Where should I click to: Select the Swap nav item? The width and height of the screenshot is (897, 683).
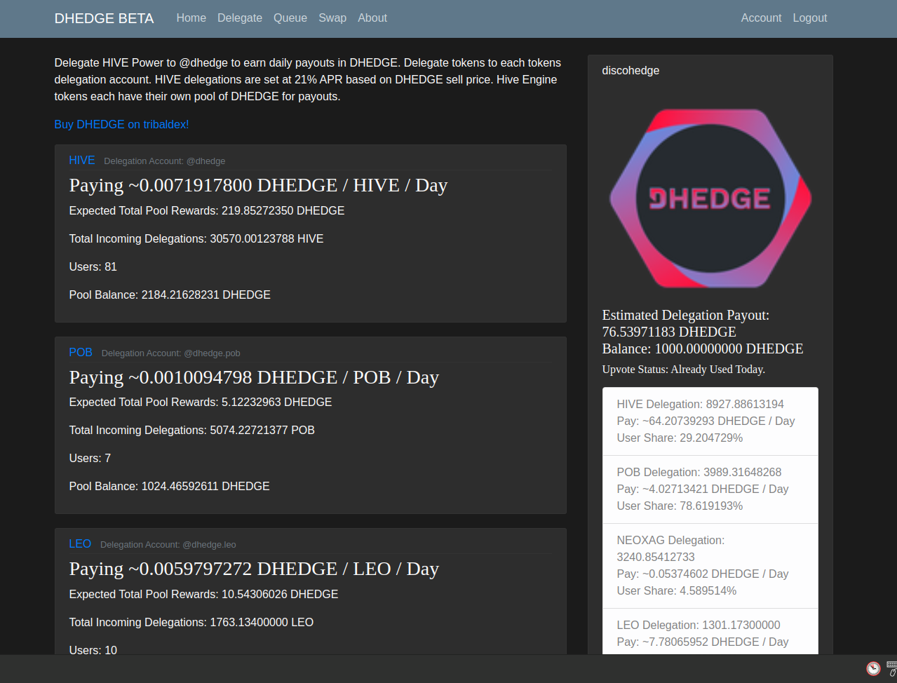pyautogui.click(x=332, y=18)
